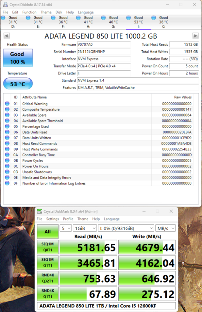This screenshot has height=312, width=202.
Task: Go to previous disk with left arrow
Action: (x=7, y=36)
